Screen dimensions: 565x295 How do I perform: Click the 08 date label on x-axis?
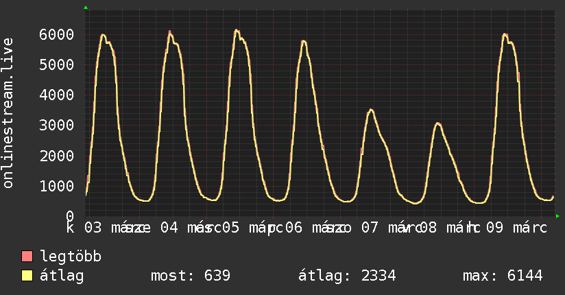tap(429, 228)
